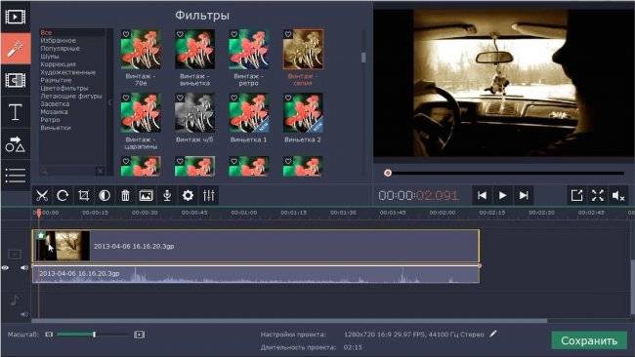Select the Летающие фигуры category
This screenshot has width=635, height=357.
pyautogui.click(x=71, y=97)
